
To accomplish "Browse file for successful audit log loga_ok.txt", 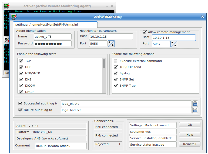I will click(x=195, y=104).
